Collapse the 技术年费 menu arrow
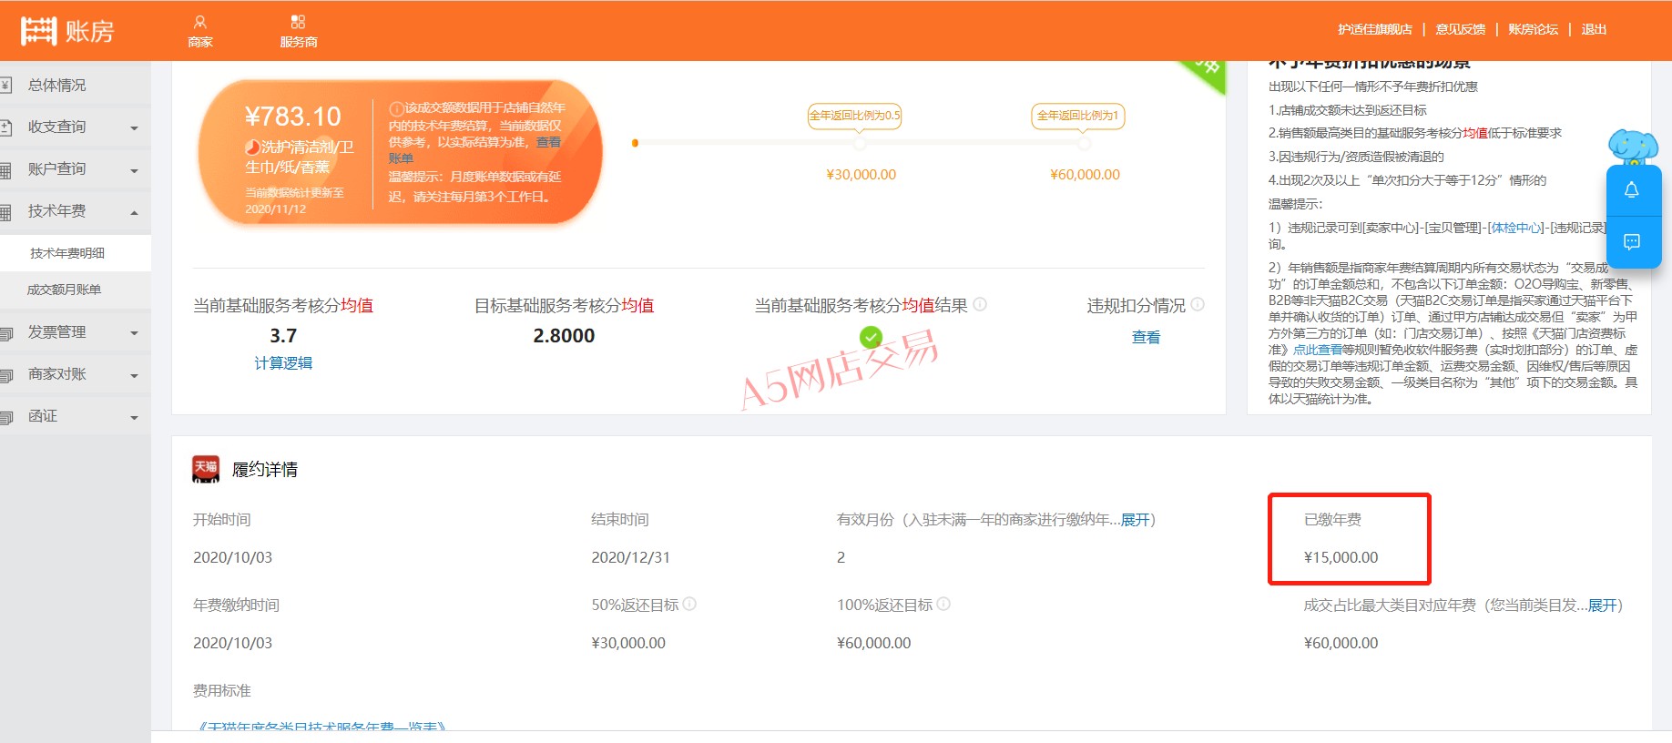 pyautogui.click(x=134, y=212)
